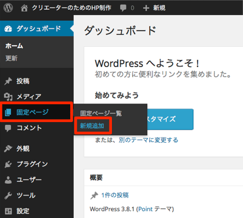The height and width of the screenshot is (218, 243).
Task: Open ホーム submenu item
Action: [14, 46]
